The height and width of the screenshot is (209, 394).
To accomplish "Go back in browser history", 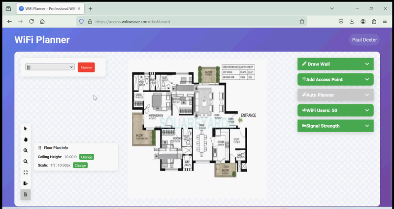I will pos(9,22).
